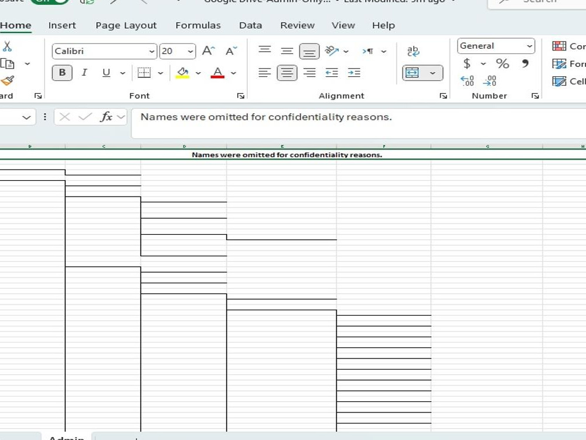Open the Clipboard pane launcher

(x=38, y=96)
